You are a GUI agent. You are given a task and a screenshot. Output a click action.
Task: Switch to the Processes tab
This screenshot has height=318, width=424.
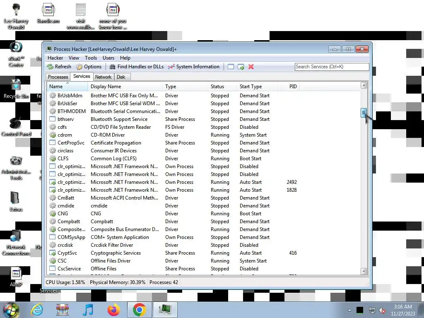(x=58, y=77)
